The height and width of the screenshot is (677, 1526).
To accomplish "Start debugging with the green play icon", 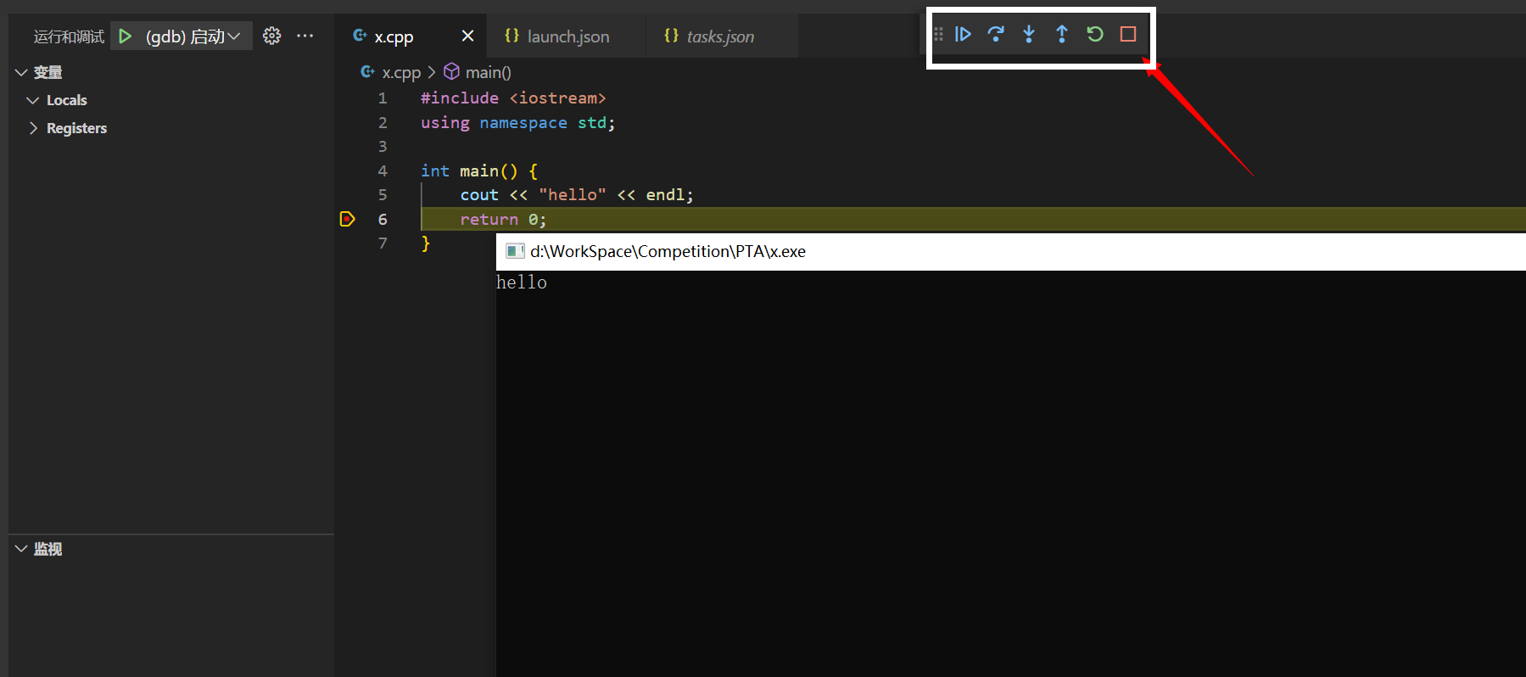I will tap(126, 36).
